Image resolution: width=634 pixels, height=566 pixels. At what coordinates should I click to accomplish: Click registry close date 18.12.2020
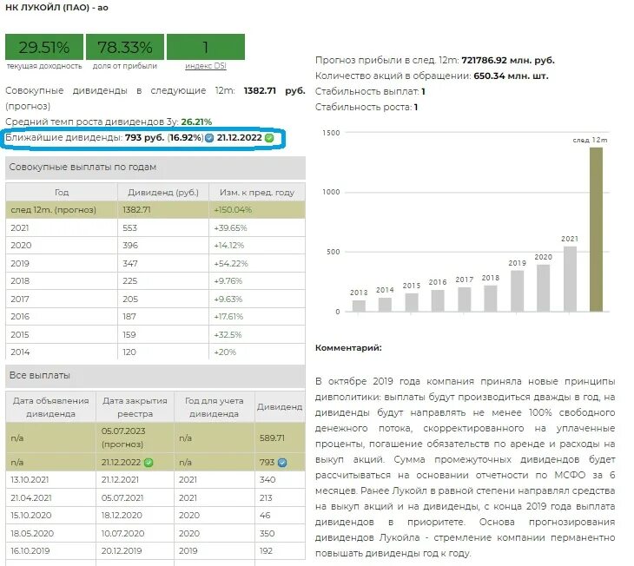pyautogui.click(x=122, y=516)
